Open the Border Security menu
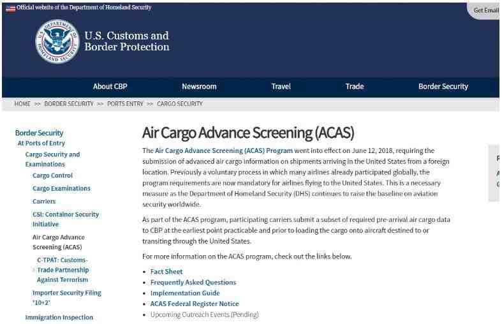 click(443, 87)
